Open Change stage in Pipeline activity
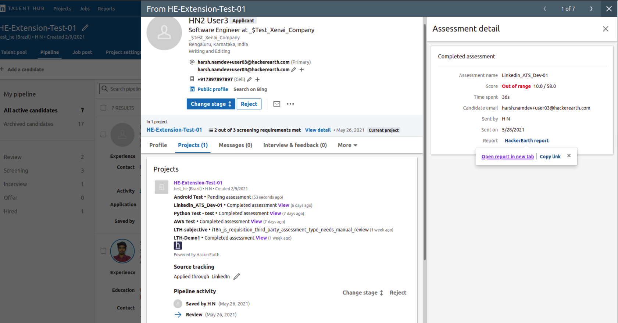The height and width of the screenshot is (323, 618). (362, 293)
